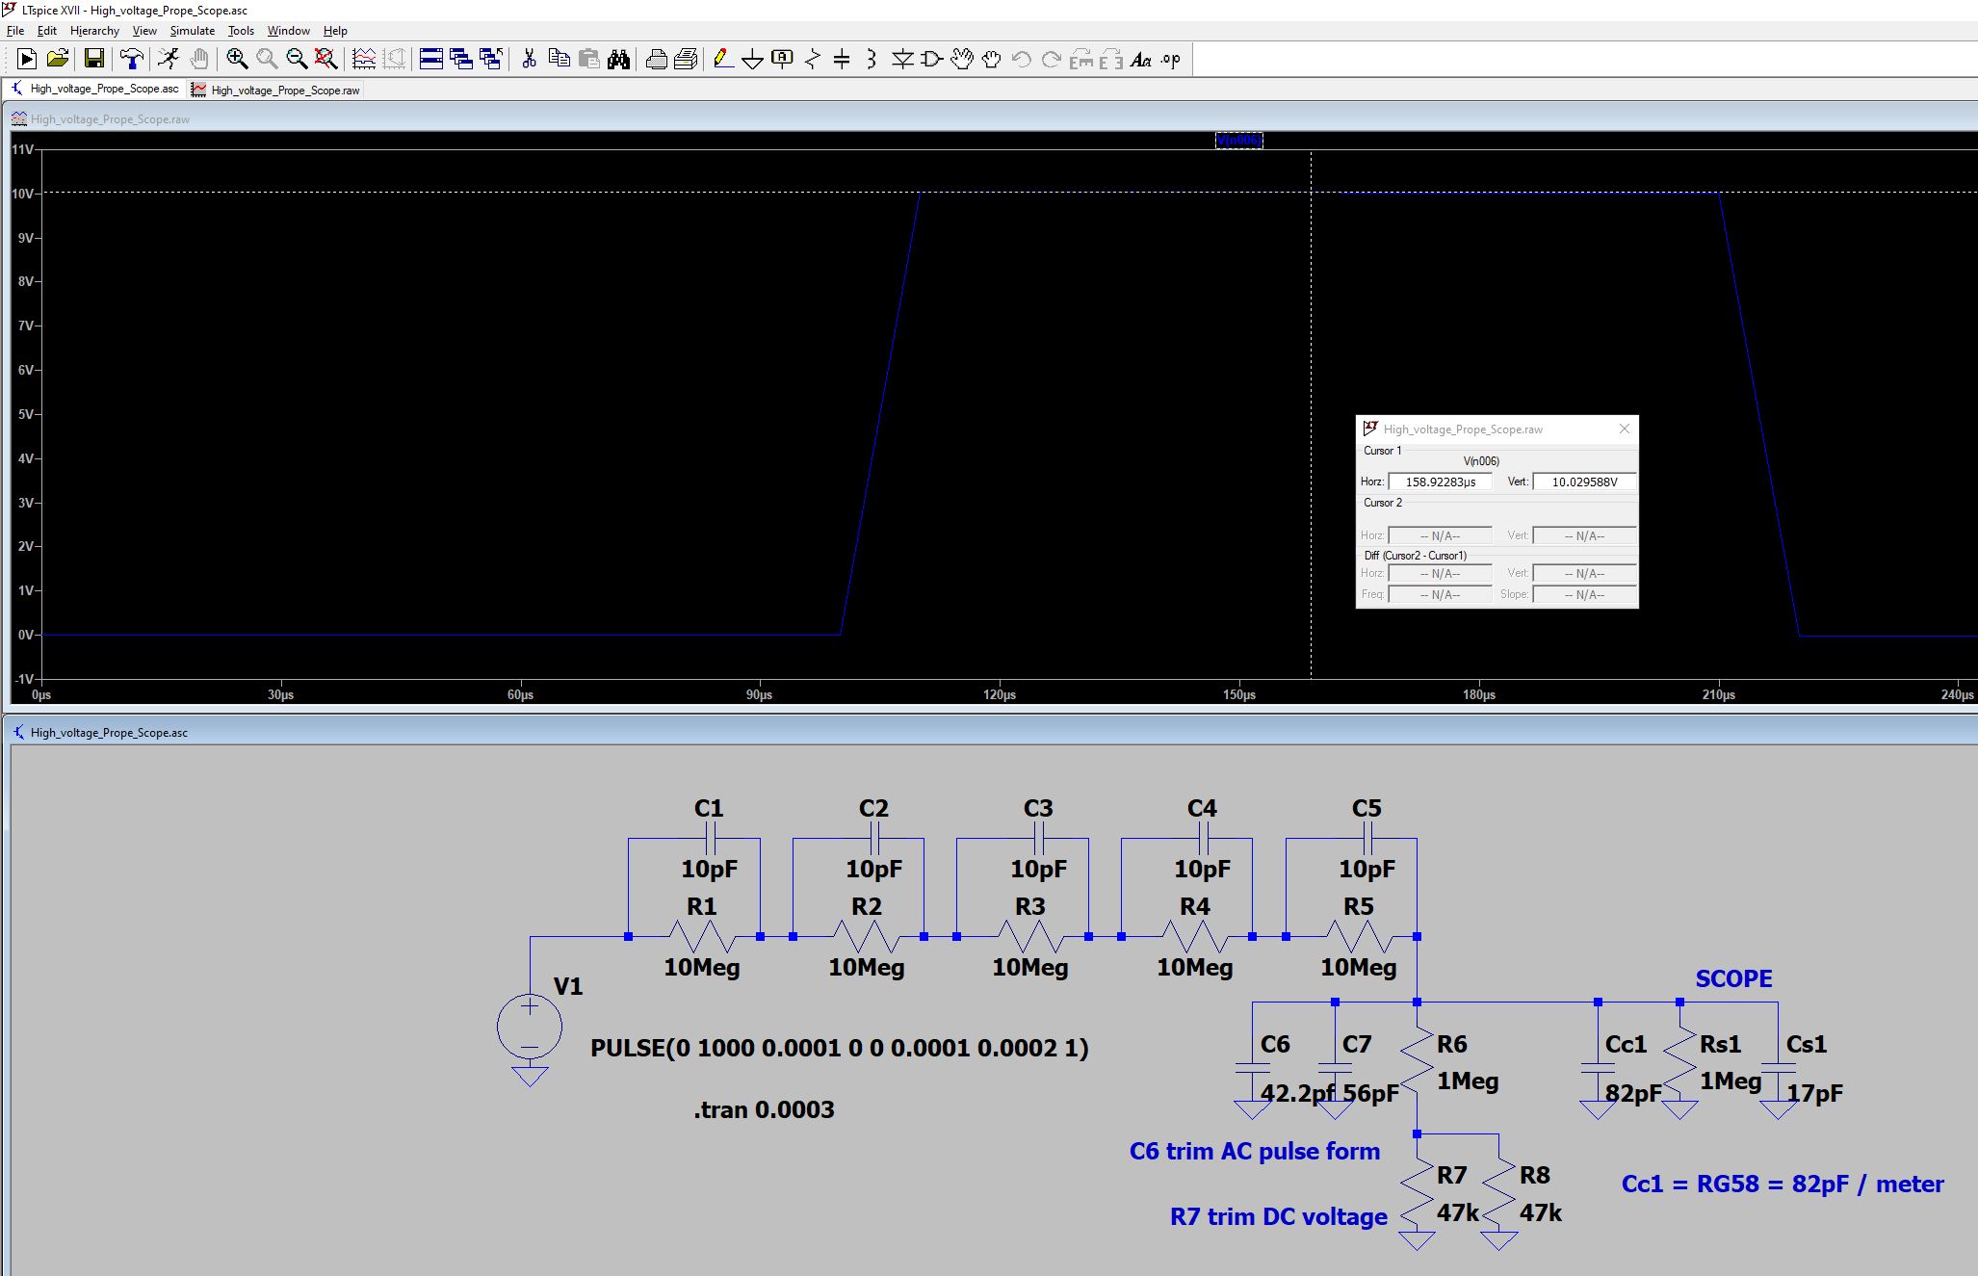
Task: Click the Horz value field in the cursor window
Action: tap(1439, 482)
